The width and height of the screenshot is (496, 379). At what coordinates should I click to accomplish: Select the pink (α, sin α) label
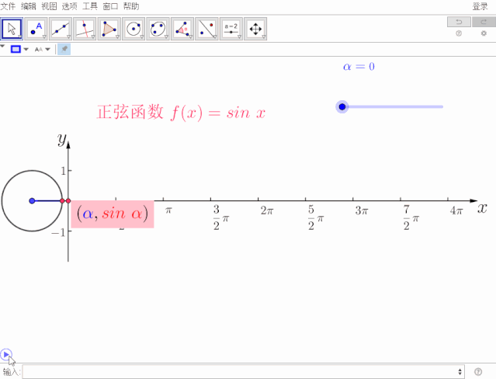(113, 214)
